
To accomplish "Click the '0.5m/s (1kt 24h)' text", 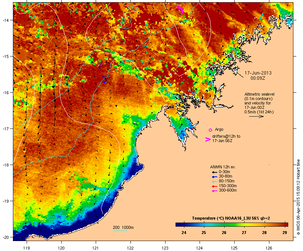I will (x=259, y=112).
